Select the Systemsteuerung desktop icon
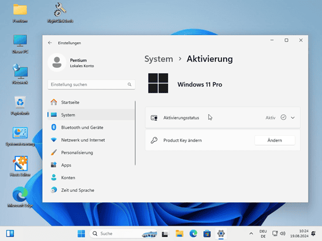 pyautogui.click(x=20, y=136)
